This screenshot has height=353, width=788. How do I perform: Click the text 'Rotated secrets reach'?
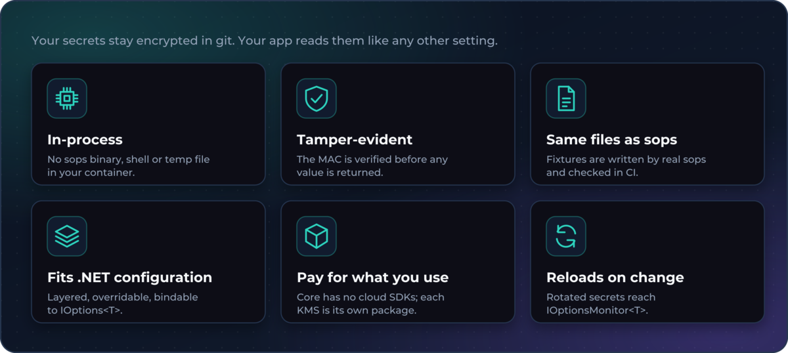tap(600, 297)
